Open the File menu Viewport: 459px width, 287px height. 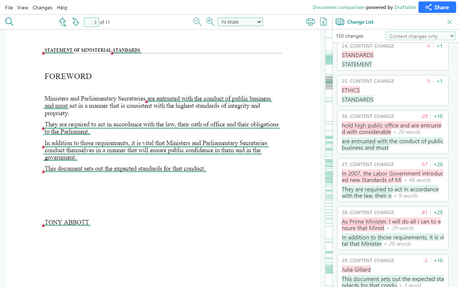(9, 8)
